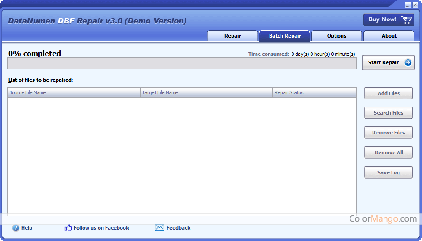This screenshot has width=422, height=241.
Task: Click the shopping cart icon
Action: click(x=407, y=19)
